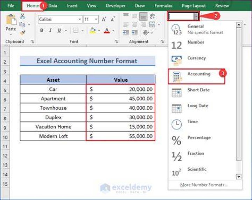Select Fraction format option
The height and width of the screenshot is (200, 252).
202,156
